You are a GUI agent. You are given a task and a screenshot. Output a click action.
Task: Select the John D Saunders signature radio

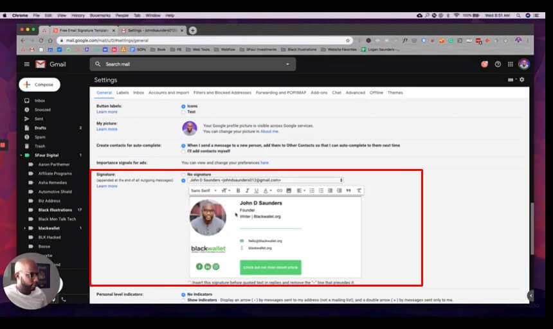pyautogui.click(x=183, y=181)
